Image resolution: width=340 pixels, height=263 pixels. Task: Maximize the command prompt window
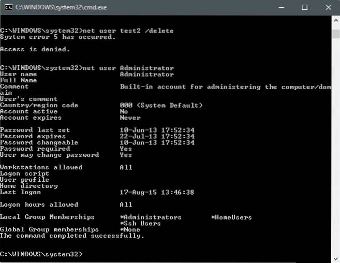[305, 7]
